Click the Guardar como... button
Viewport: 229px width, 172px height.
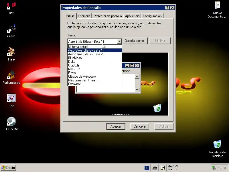(x=135, y=41)
